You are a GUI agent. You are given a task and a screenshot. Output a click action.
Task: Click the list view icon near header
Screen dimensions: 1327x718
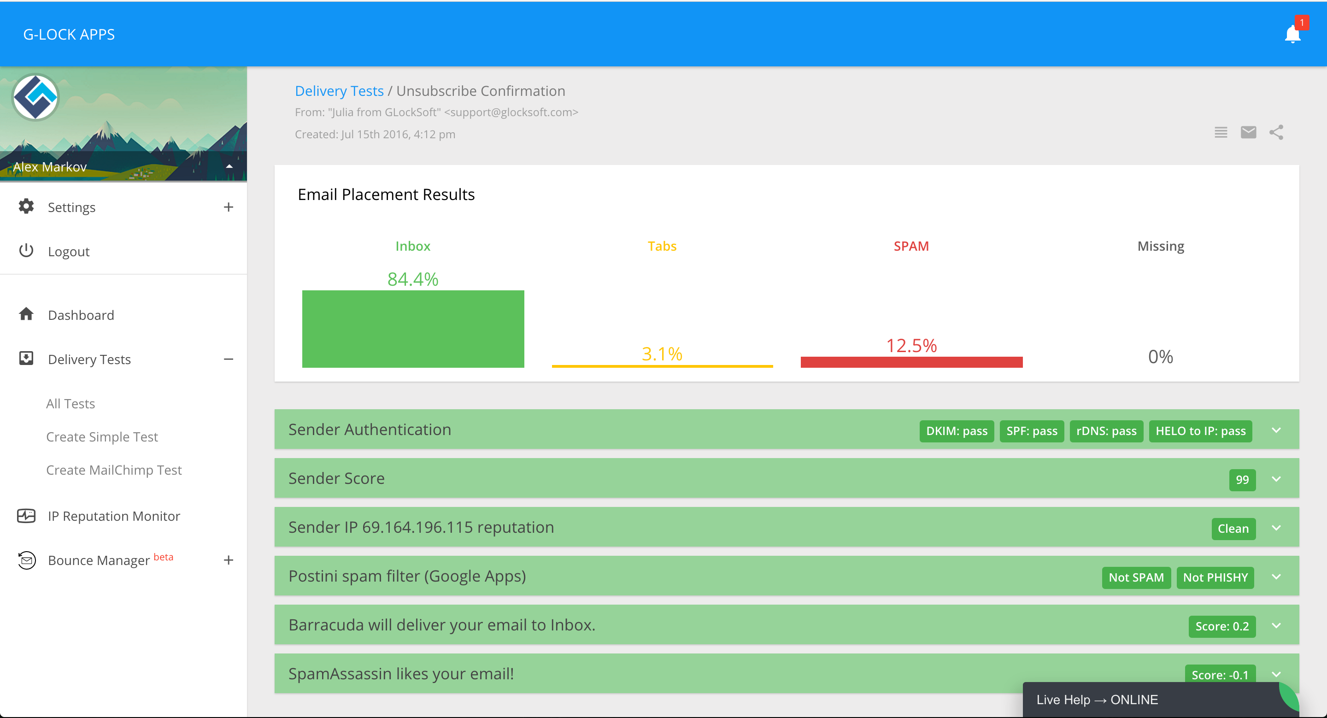(1221, 132)
